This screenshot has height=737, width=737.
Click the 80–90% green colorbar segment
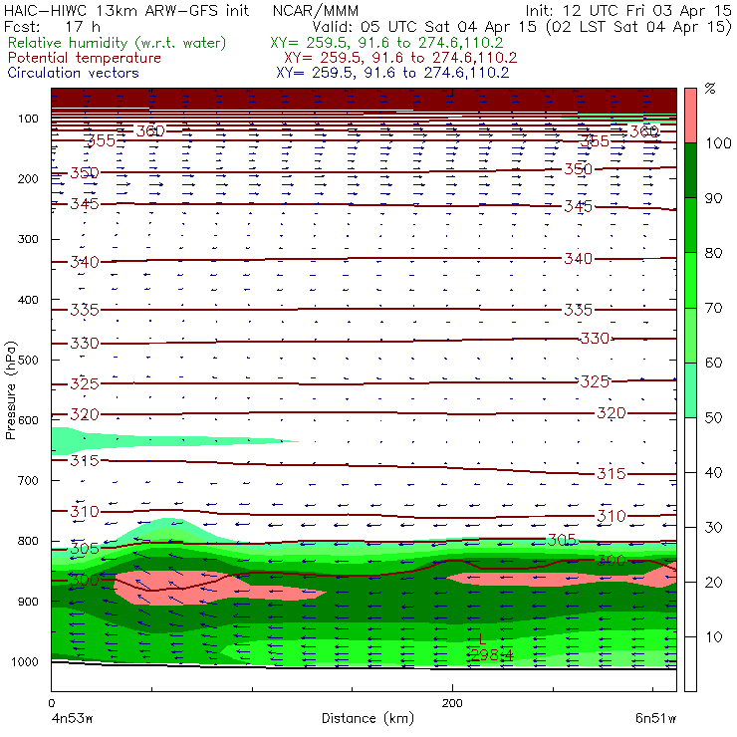[690, 225]
